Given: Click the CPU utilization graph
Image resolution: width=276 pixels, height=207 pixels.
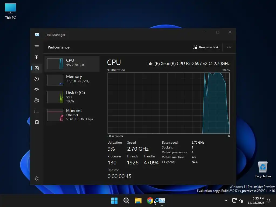Looking at the screenshot, I should (x=168, y=103).
